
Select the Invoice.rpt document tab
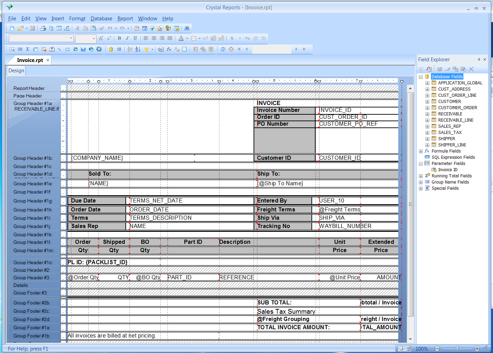pyautogui.click(x=30, y=60)
